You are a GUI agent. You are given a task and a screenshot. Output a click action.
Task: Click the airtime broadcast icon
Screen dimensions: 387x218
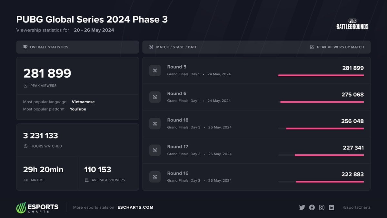(25, 180)
